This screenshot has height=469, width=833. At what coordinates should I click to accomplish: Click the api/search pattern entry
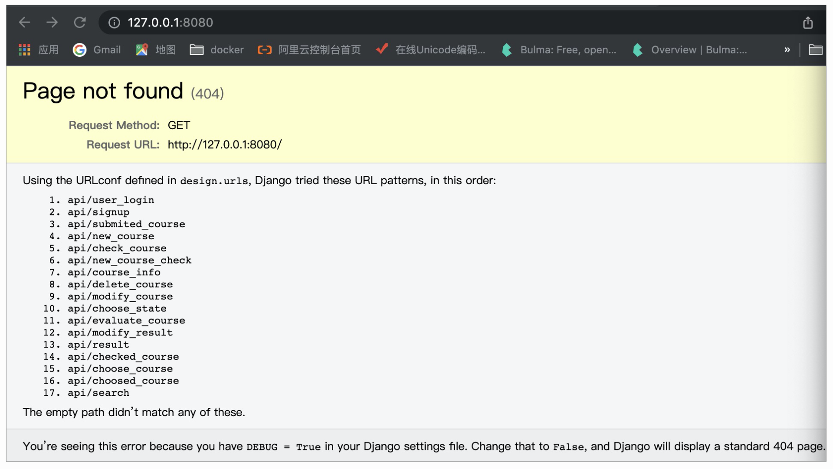[x=98, y=393]
